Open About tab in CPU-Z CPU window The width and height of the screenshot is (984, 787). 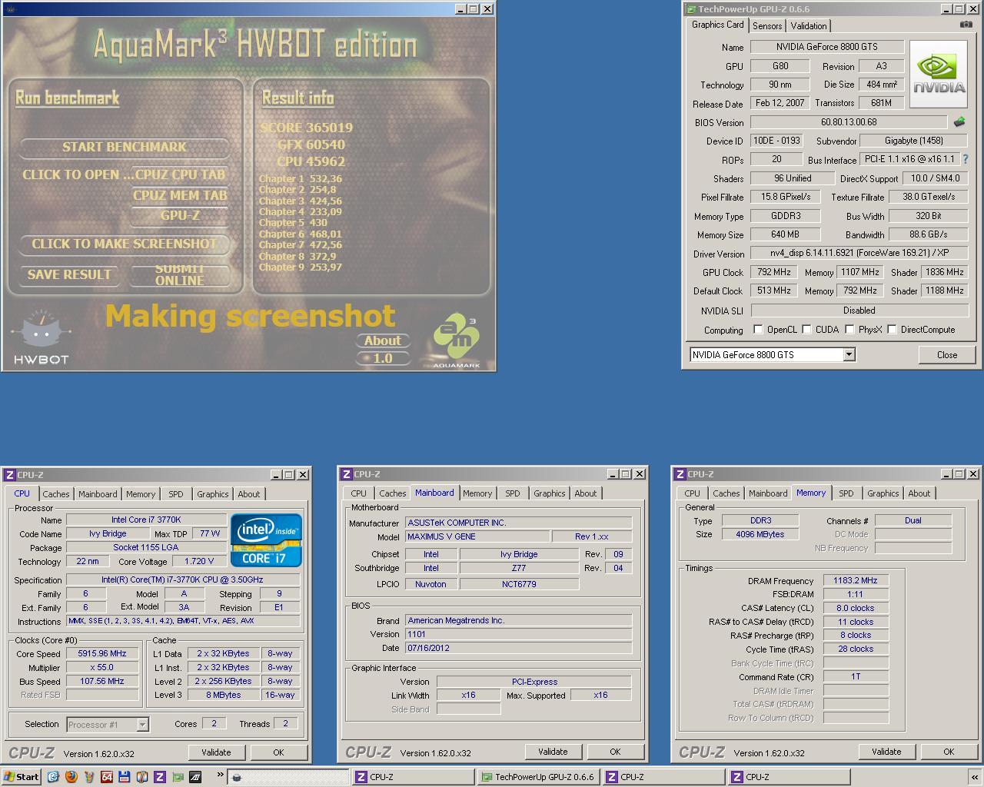coord(248,494)
